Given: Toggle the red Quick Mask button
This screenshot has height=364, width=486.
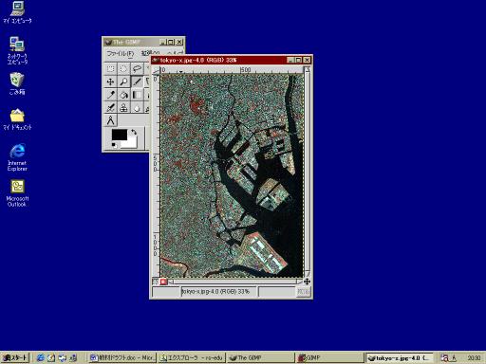Looking at the screenshot, I should (x=163, y=282).
